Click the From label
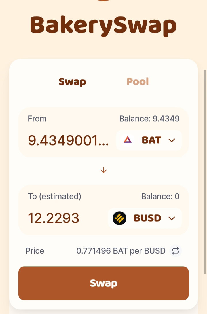The image size is (207, 314). [37, 119]
